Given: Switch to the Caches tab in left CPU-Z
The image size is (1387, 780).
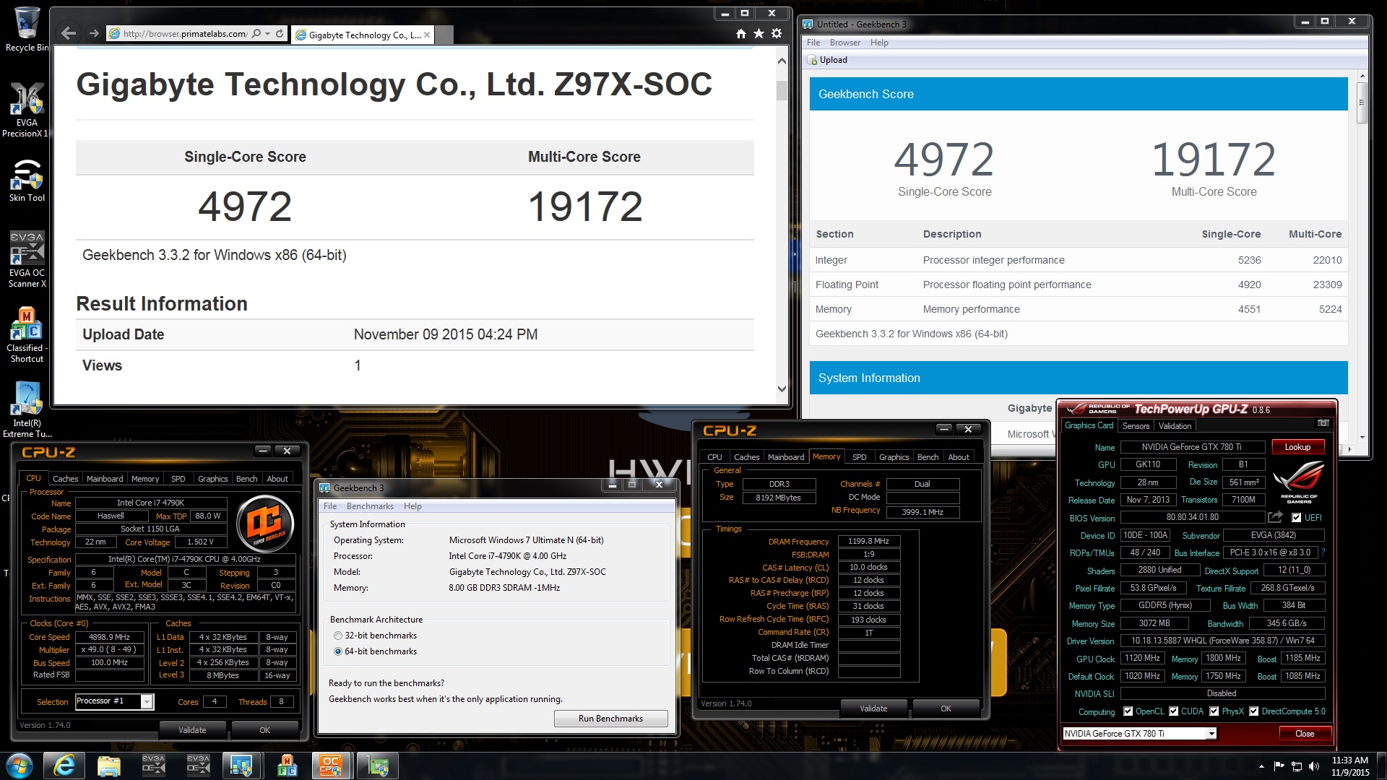Looking at the screenshot, I should [x=65, y=479].
